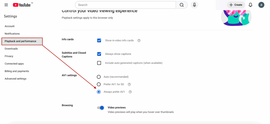Click help icon next to Prefer AV1 for SD

129,84
